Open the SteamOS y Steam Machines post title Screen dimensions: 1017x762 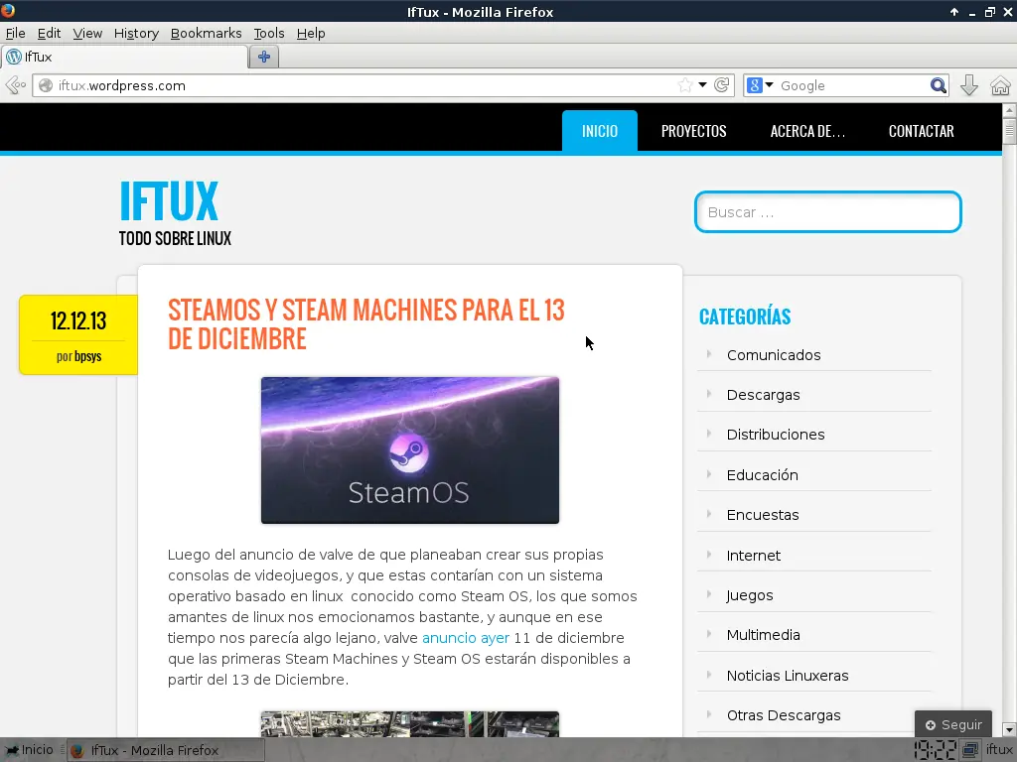click(365, 324)
